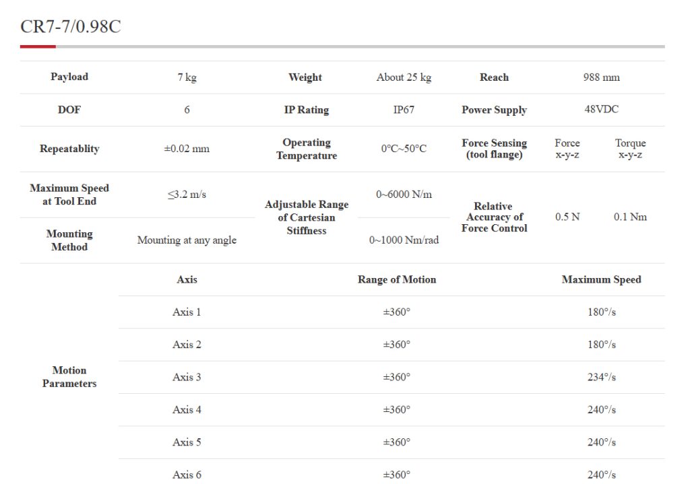Click the Motion Parameters row header
Screen dimensions: 690x484
tap(69, 377)
